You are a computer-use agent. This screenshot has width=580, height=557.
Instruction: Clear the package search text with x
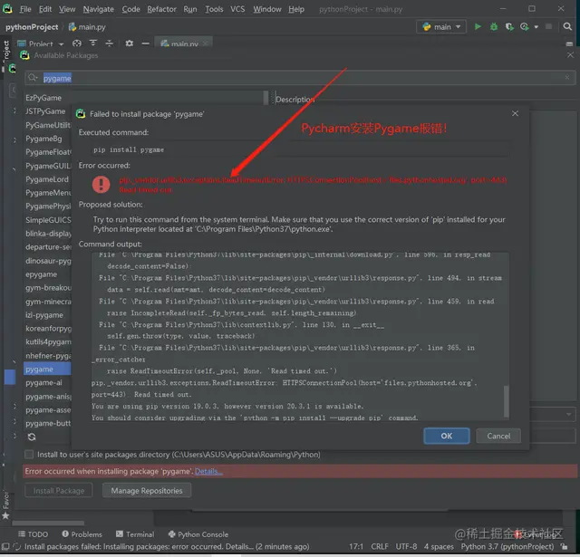pyautogui.click(x=566, y=77)
